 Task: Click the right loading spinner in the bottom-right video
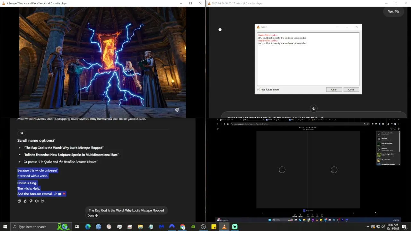(x=334, y=170)
